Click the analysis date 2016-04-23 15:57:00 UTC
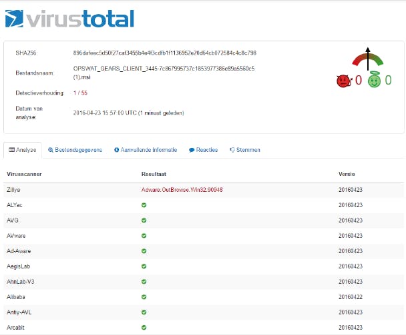 click(x=128, y=113)
